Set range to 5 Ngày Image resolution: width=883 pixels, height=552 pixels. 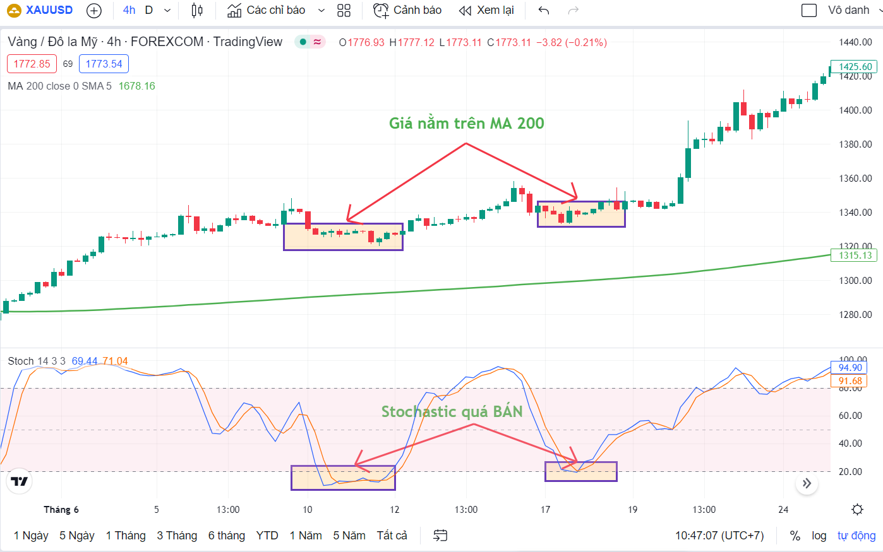[77, 536]
